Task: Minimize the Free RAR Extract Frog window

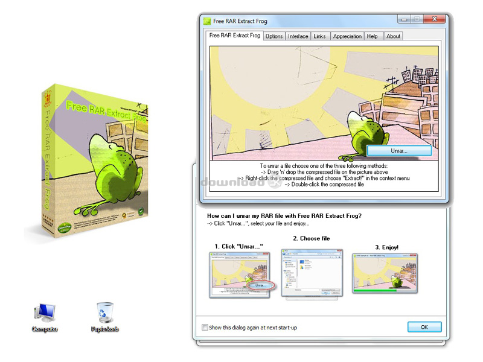Action: click(404, 19)
